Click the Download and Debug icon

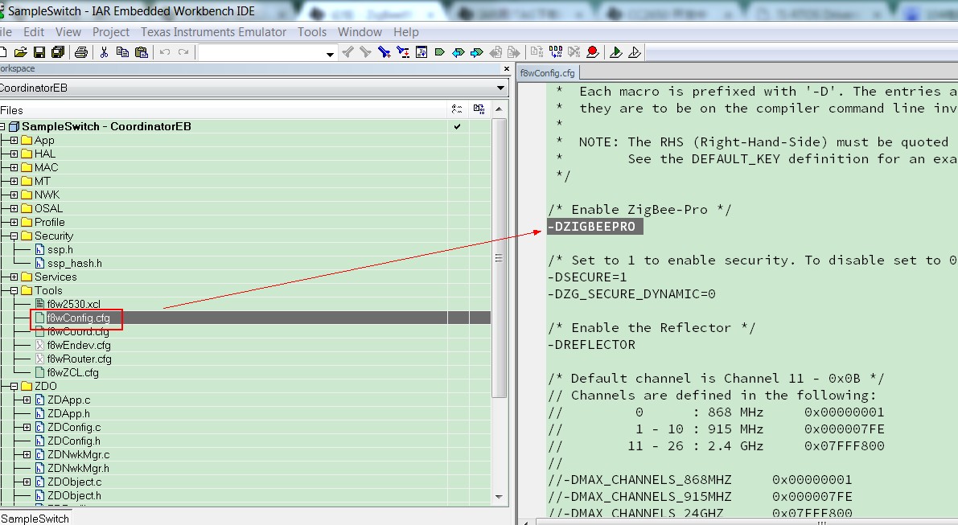click(616, 52)
